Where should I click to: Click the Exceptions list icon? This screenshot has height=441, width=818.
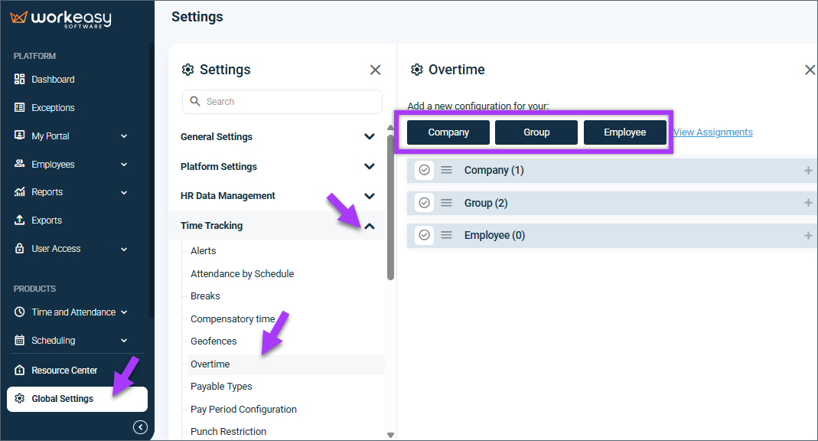pos(19,107)
